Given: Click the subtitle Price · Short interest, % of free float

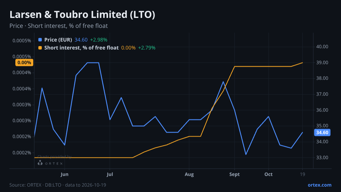Looking at the screenshot, I should pyautogui.click(x=59, y=26).
